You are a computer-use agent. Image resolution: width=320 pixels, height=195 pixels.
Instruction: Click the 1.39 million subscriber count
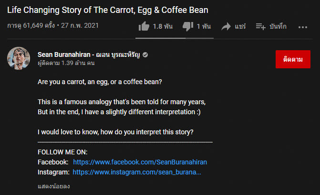point(64,63)
